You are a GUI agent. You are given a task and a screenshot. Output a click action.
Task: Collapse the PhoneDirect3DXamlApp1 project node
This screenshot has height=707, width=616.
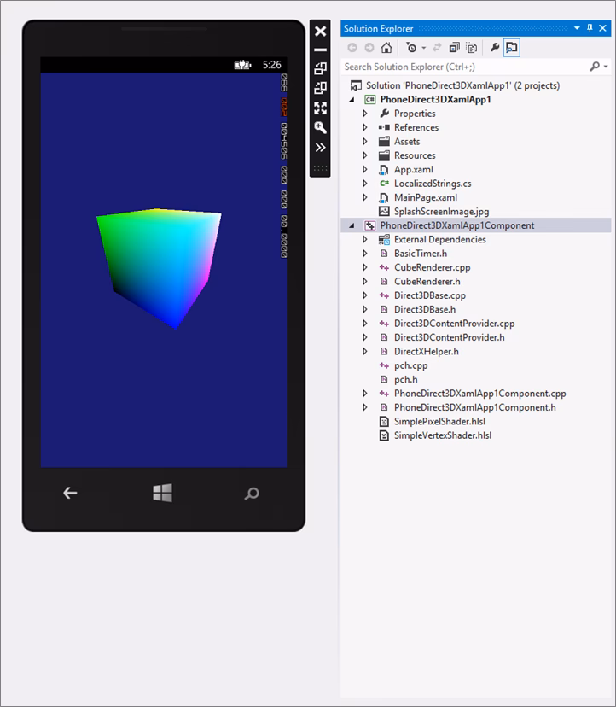click(352, 100)
